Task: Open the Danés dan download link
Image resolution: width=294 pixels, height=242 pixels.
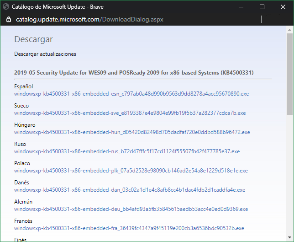Action: [x=130, y=190]
